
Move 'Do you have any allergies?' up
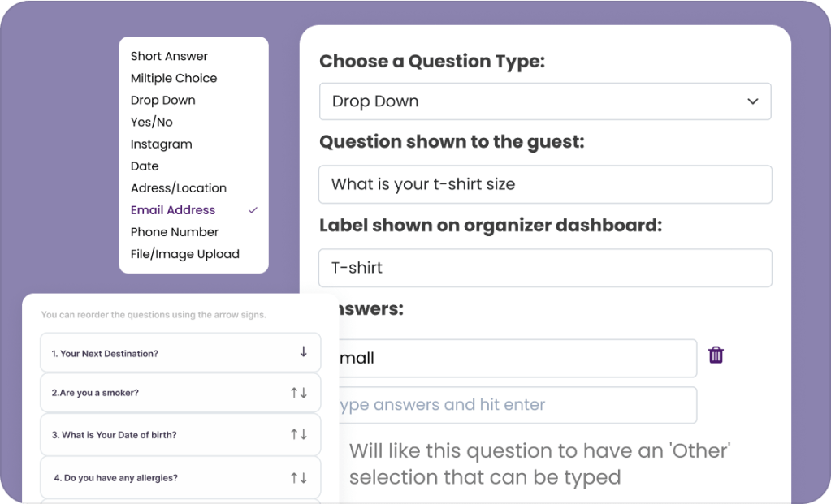point(295,478)
